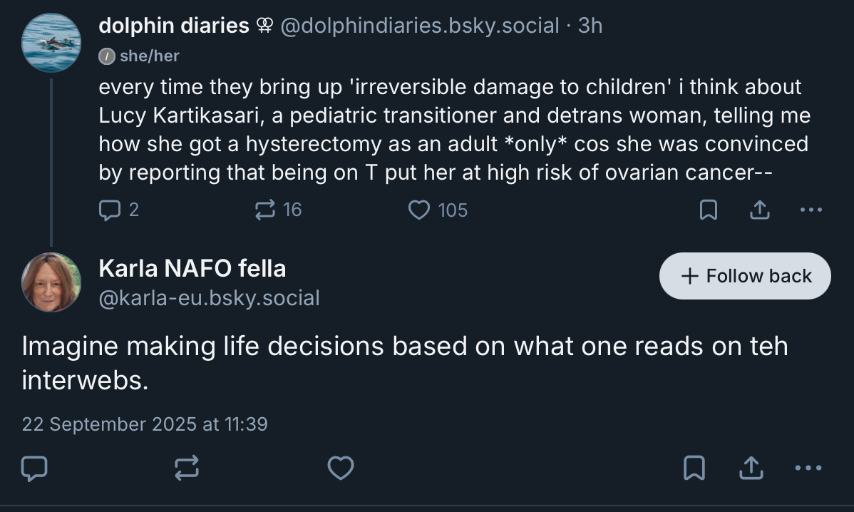Viewport: 854px width, 512px height.
Task: Click the Follow back button
Action: (x=745, y=276)
